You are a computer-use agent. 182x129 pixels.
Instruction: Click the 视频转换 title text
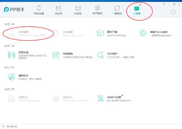click(23, 52)
